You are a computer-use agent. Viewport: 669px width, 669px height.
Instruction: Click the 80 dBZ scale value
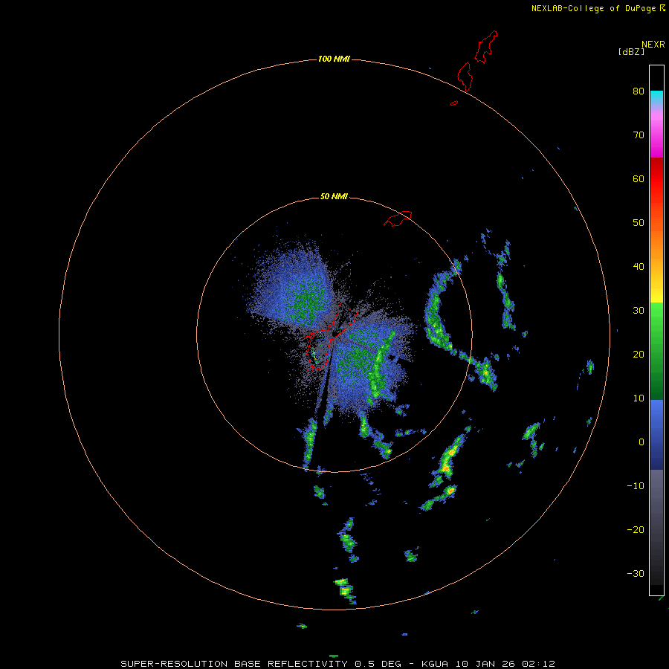(x=639, y=91)
